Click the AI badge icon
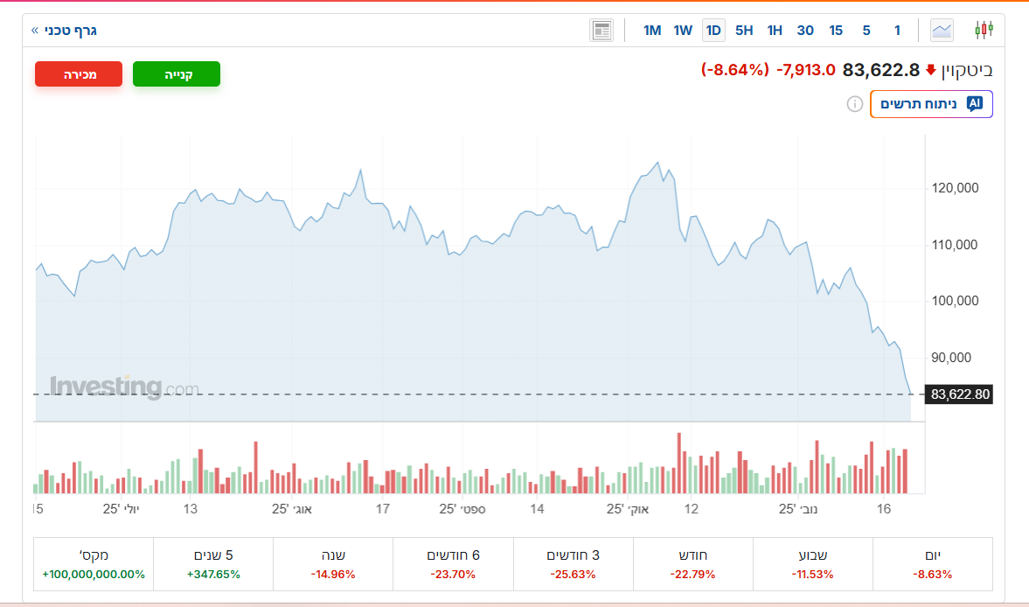 coord(974,103)
